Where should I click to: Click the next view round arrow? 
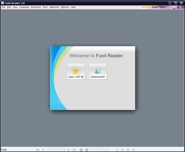87,150
